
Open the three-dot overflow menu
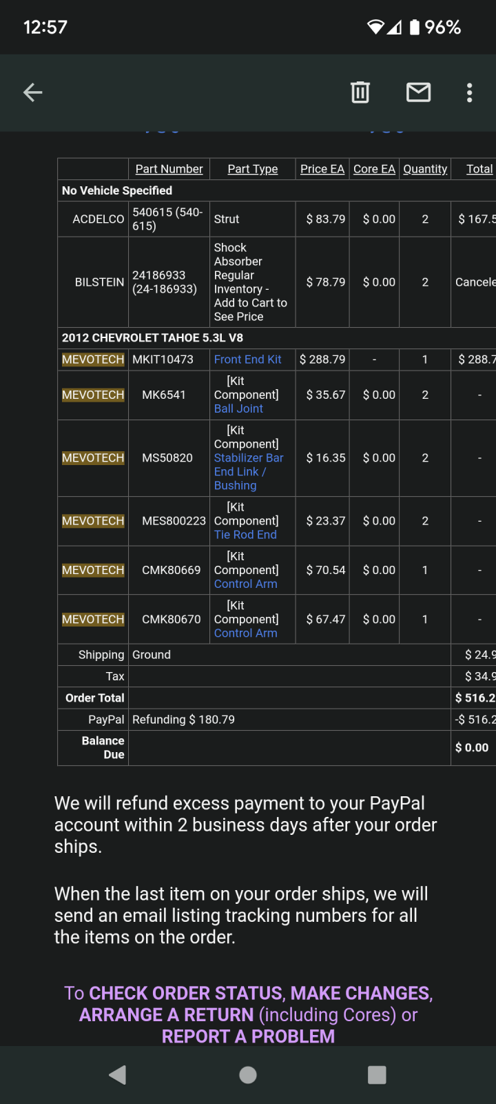(x=469, y=92)
